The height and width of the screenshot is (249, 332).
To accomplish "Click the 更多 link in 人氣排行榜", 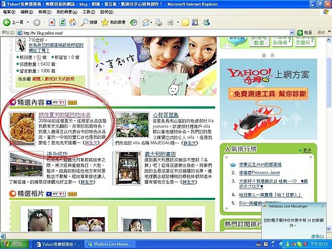I will coord(307,150).
